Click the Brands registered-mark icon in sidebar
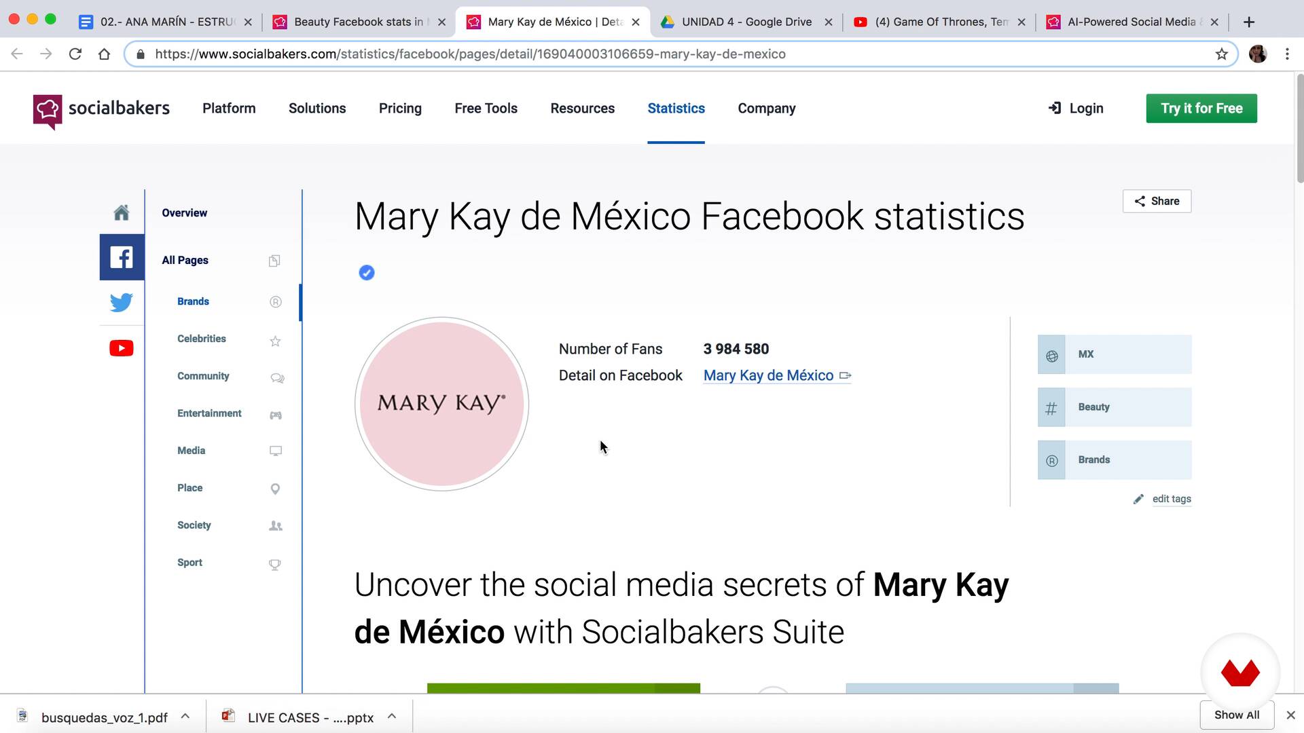1304x733 pixels. point(275,302)
